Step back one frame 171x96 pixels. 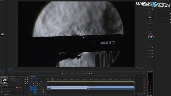tap(74, 74)
